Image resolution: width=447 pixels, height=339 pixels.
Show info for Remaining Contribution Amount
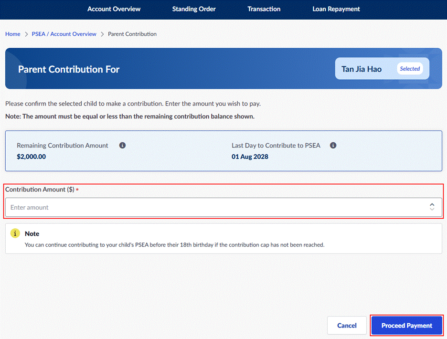tap(122, 146)
